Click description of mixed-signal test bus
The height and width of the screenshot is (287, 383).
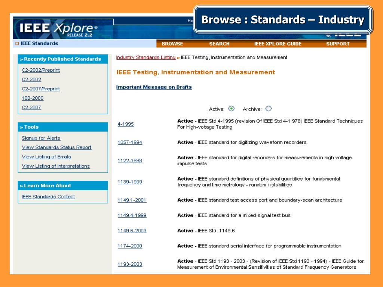[234, 216]
